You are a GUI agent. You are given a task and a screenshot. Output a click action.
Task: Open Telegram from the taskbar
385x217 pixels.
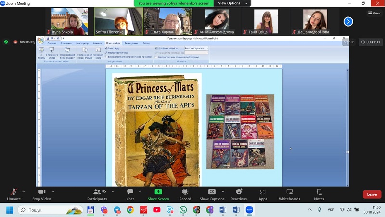117,210
